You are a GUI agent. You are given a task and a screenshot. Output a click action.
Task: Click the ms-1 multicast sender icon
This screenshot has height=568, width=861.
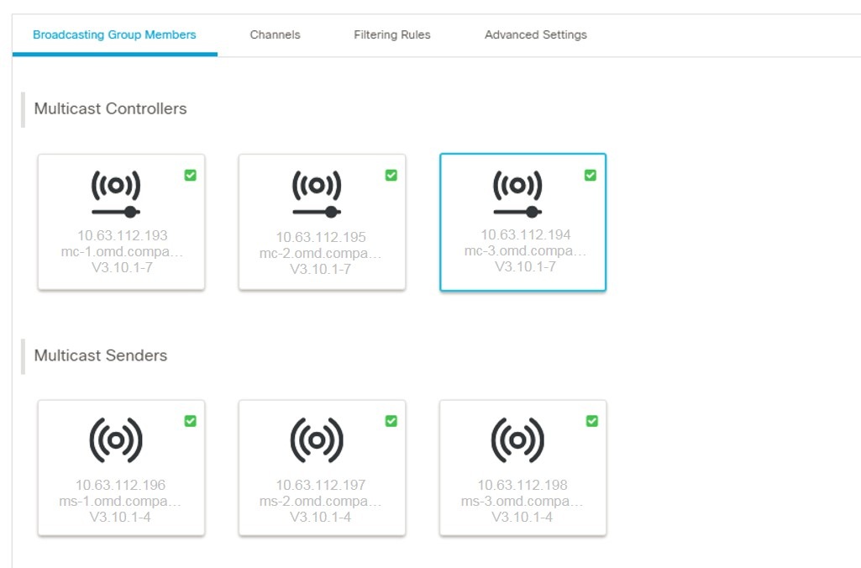(x=116, y=440)
